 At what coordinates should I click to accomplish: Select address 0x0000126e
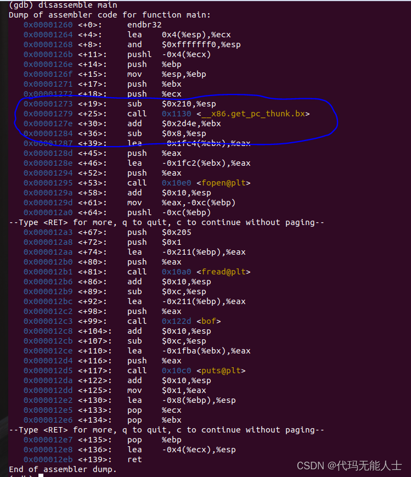pos(48,64)
